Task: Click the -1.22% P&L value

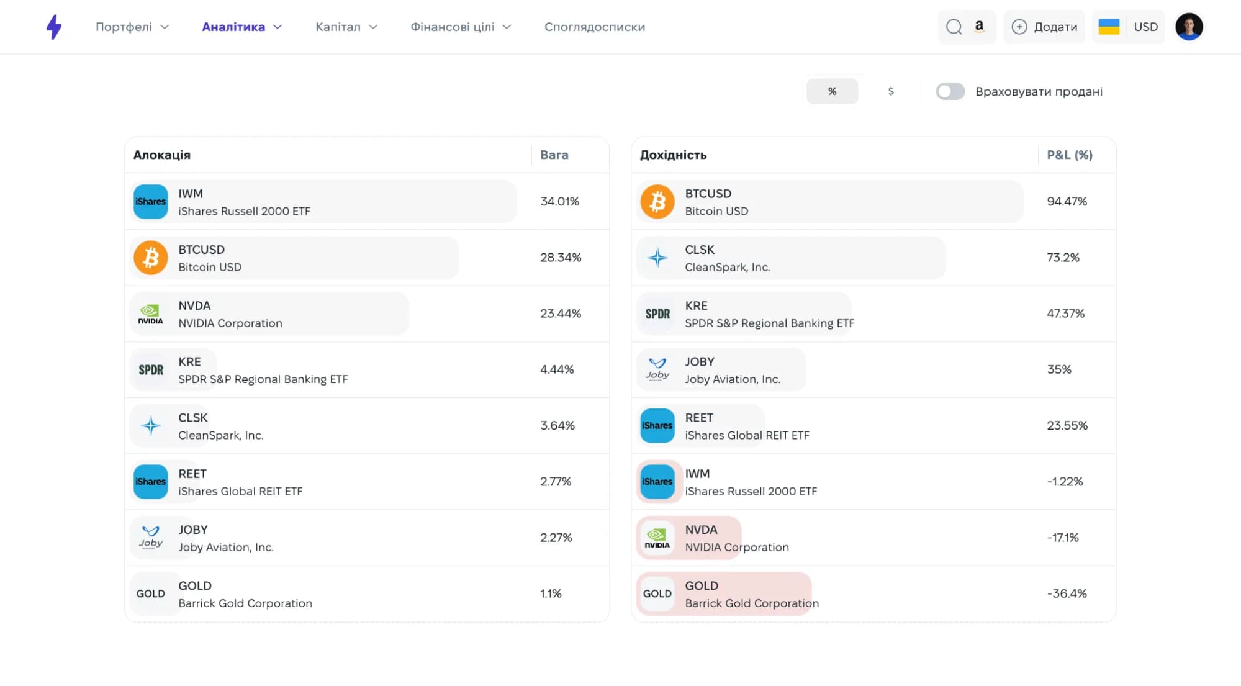Action: point(1065,481)
